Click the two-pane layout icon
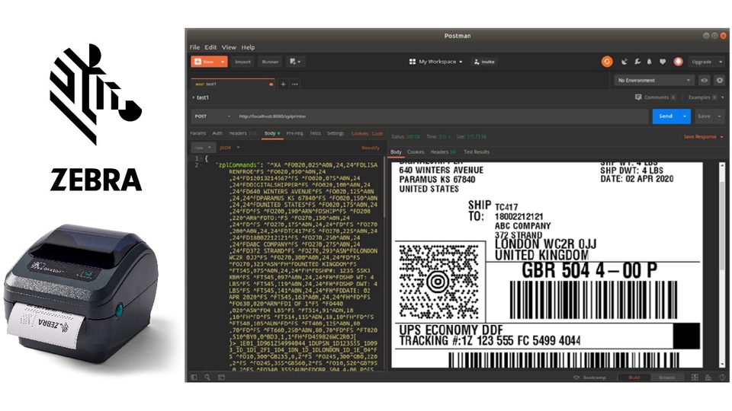The height and width of the screenshot is (411, 732). point(695,377)
